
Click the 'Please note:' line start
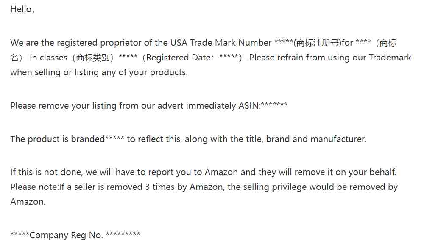pyautogui.click(x=35, y=187)
